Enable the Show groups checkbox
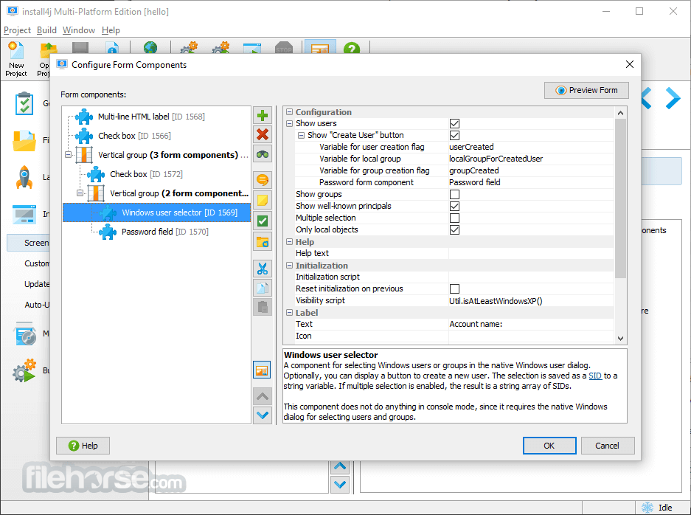 (x=454, y=195)
